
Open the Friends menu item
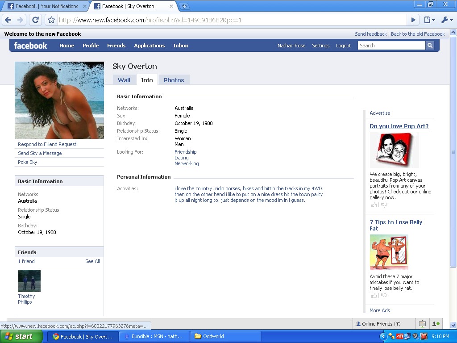[x=116, y=46]
